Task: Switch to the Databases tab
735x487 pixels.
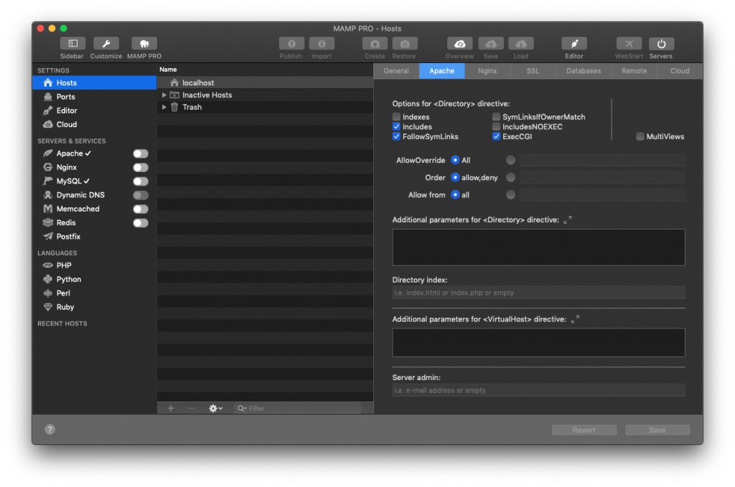Action: (583, 71)
